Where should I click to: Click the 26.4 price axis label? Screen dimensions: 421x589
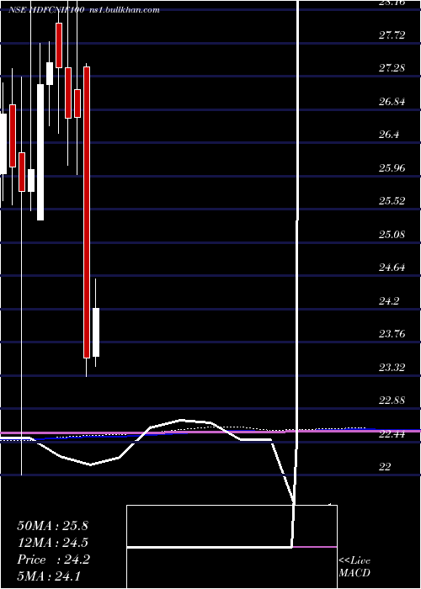[389, 135]
